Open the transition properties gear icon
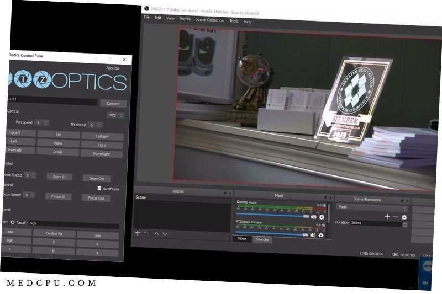Viewport: 442px width, 294px height. (x=404, y=217)
